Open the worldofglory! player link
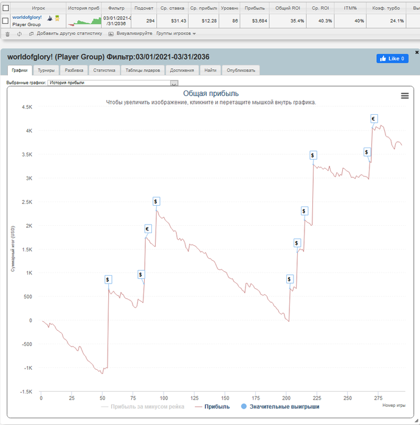Screen dimensions: 420x425 point(27,18)
